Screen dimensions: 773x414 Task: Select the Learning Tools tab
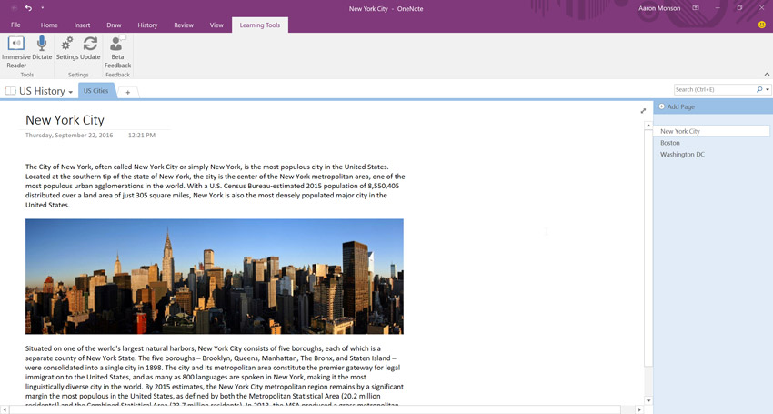point(260,25)
